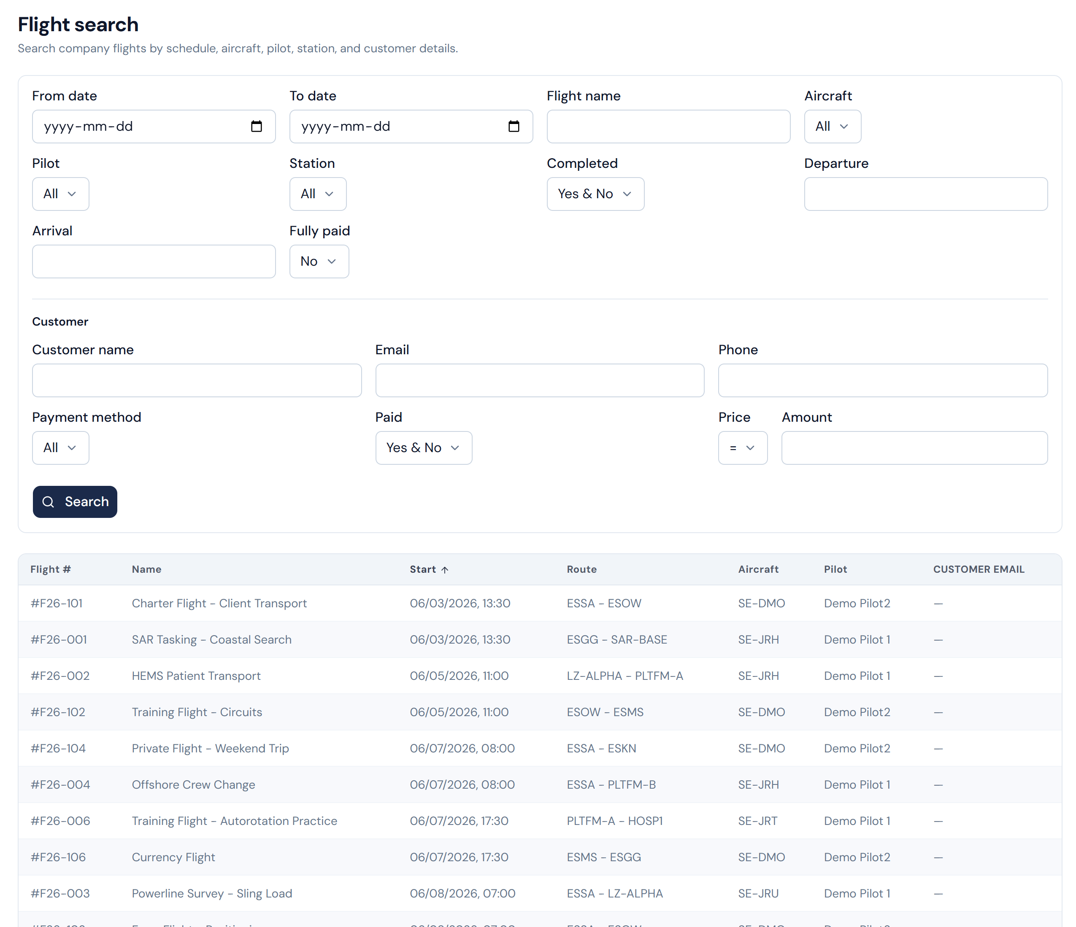Focus the Departure input field

(x=926, y=194)
